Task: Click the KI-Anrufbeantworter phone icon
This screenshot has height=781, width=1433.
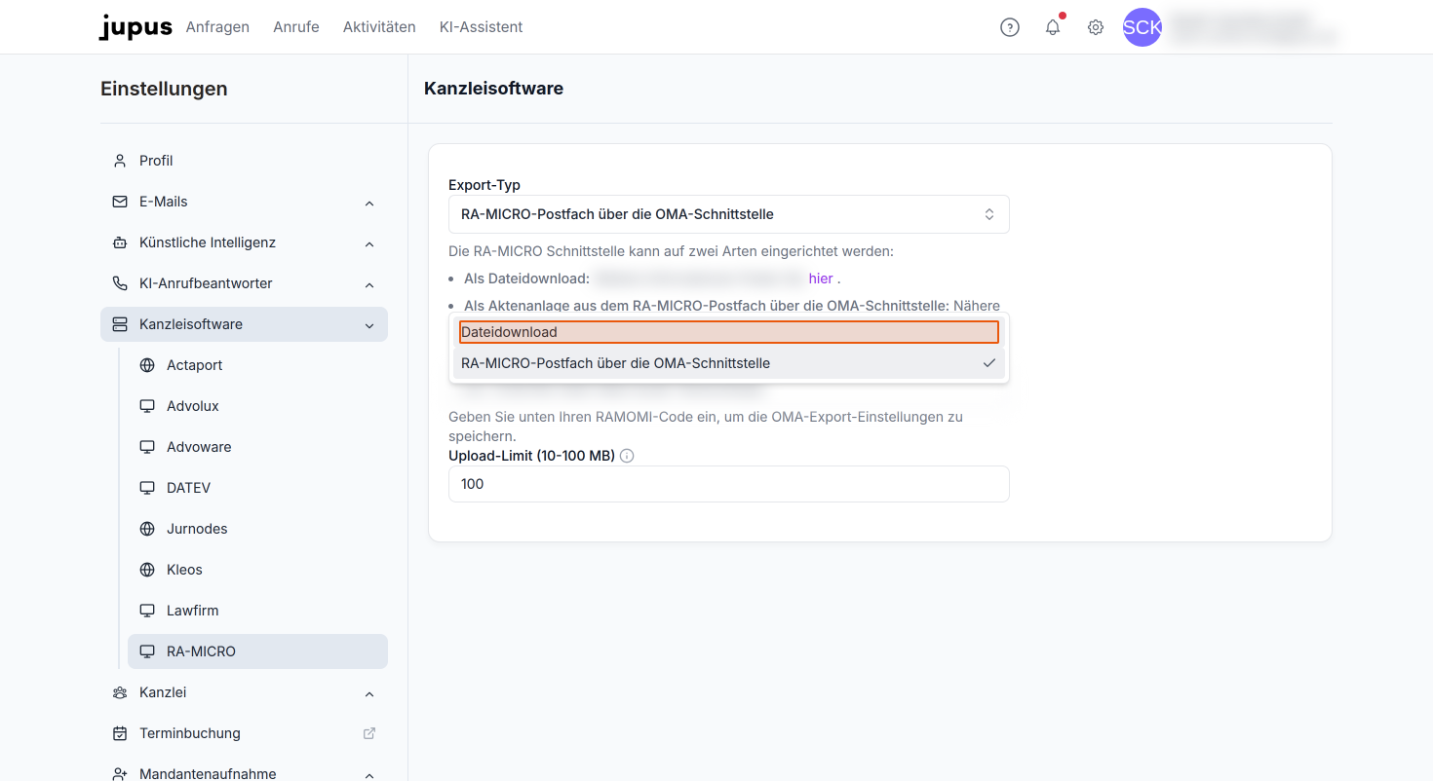Action: (120, 283)
